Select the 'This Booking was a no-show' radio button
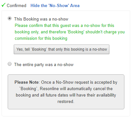134x118 pixels. click(10, 19)
